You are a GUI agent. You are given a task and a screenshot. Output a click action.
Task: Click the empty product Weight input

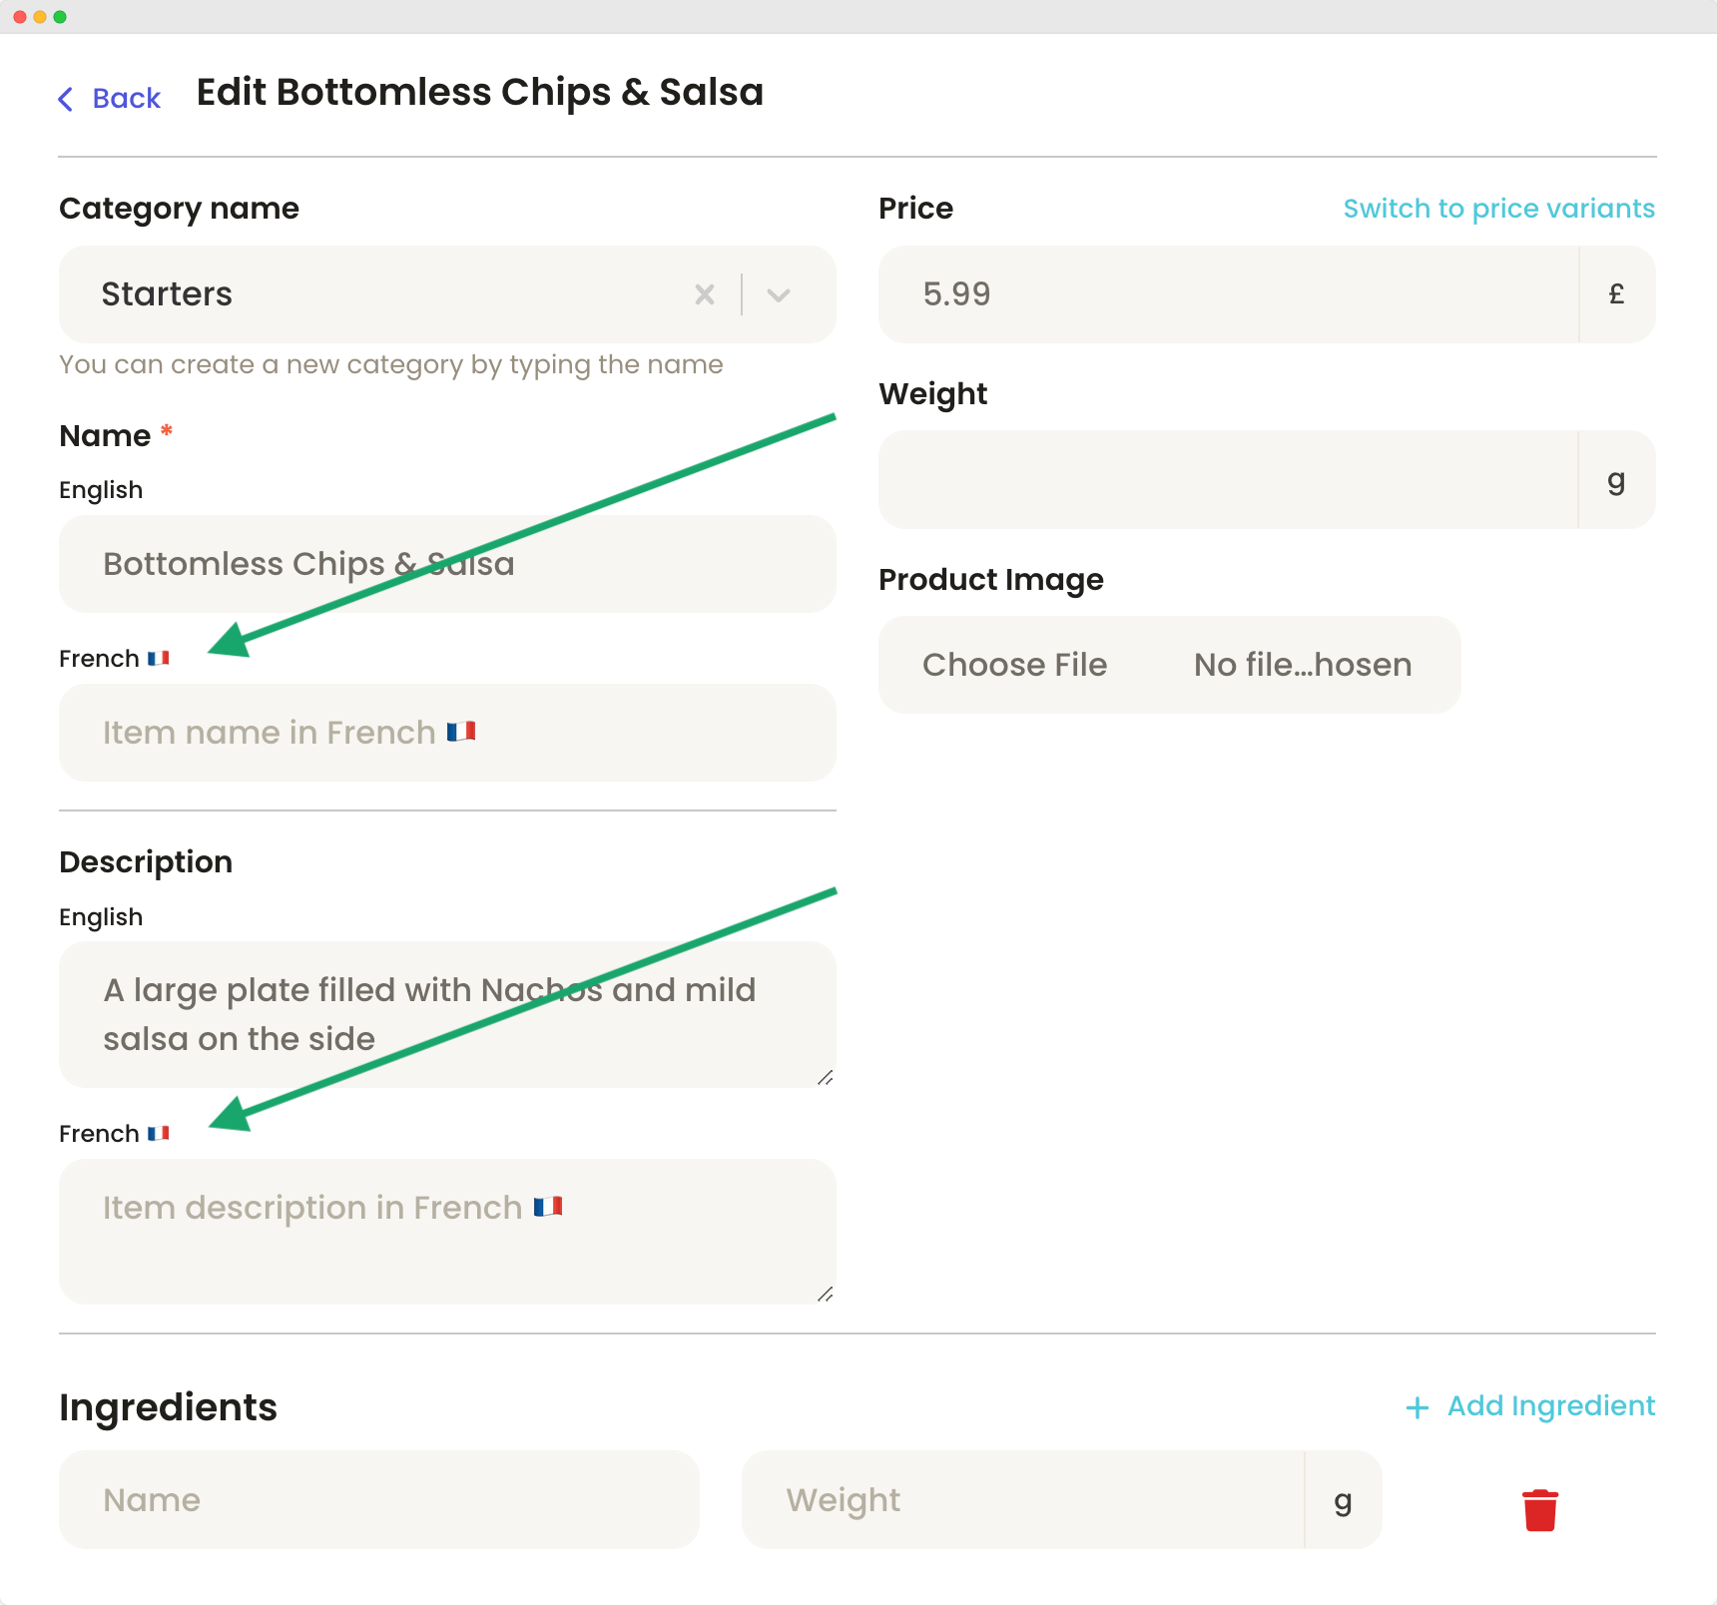[1229, 480]
